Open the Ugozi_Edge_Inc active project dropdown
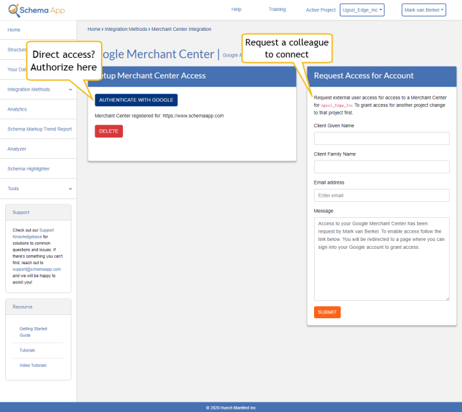 pyautogui.click(x=362, y=10)
